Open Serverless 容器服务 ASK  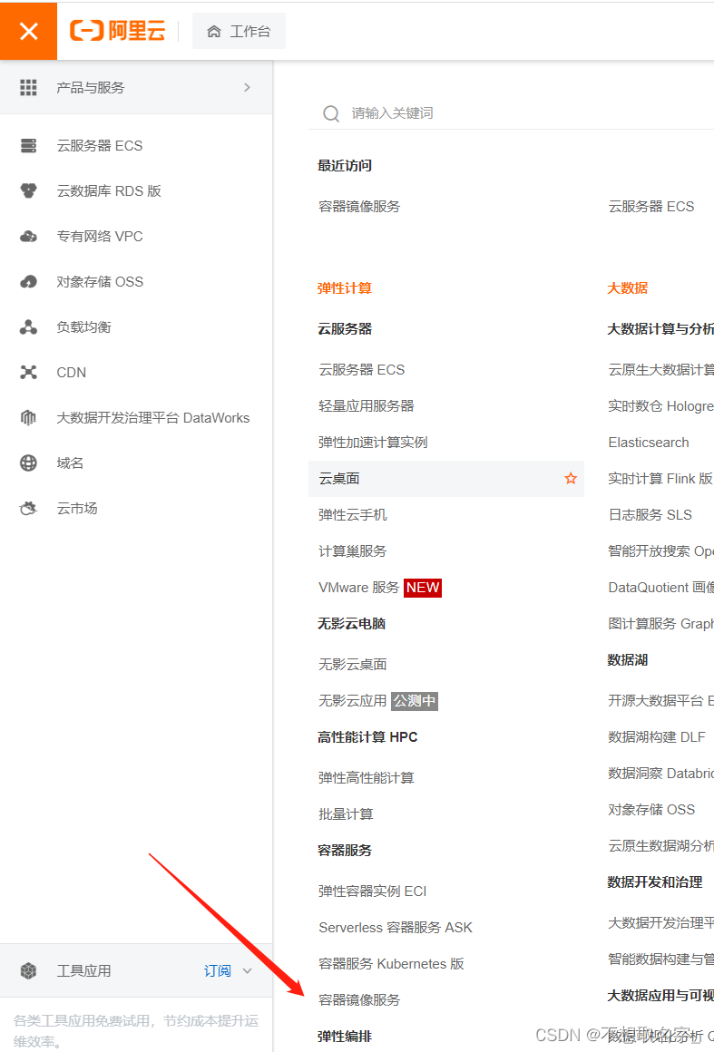click(x=396, y=927)
